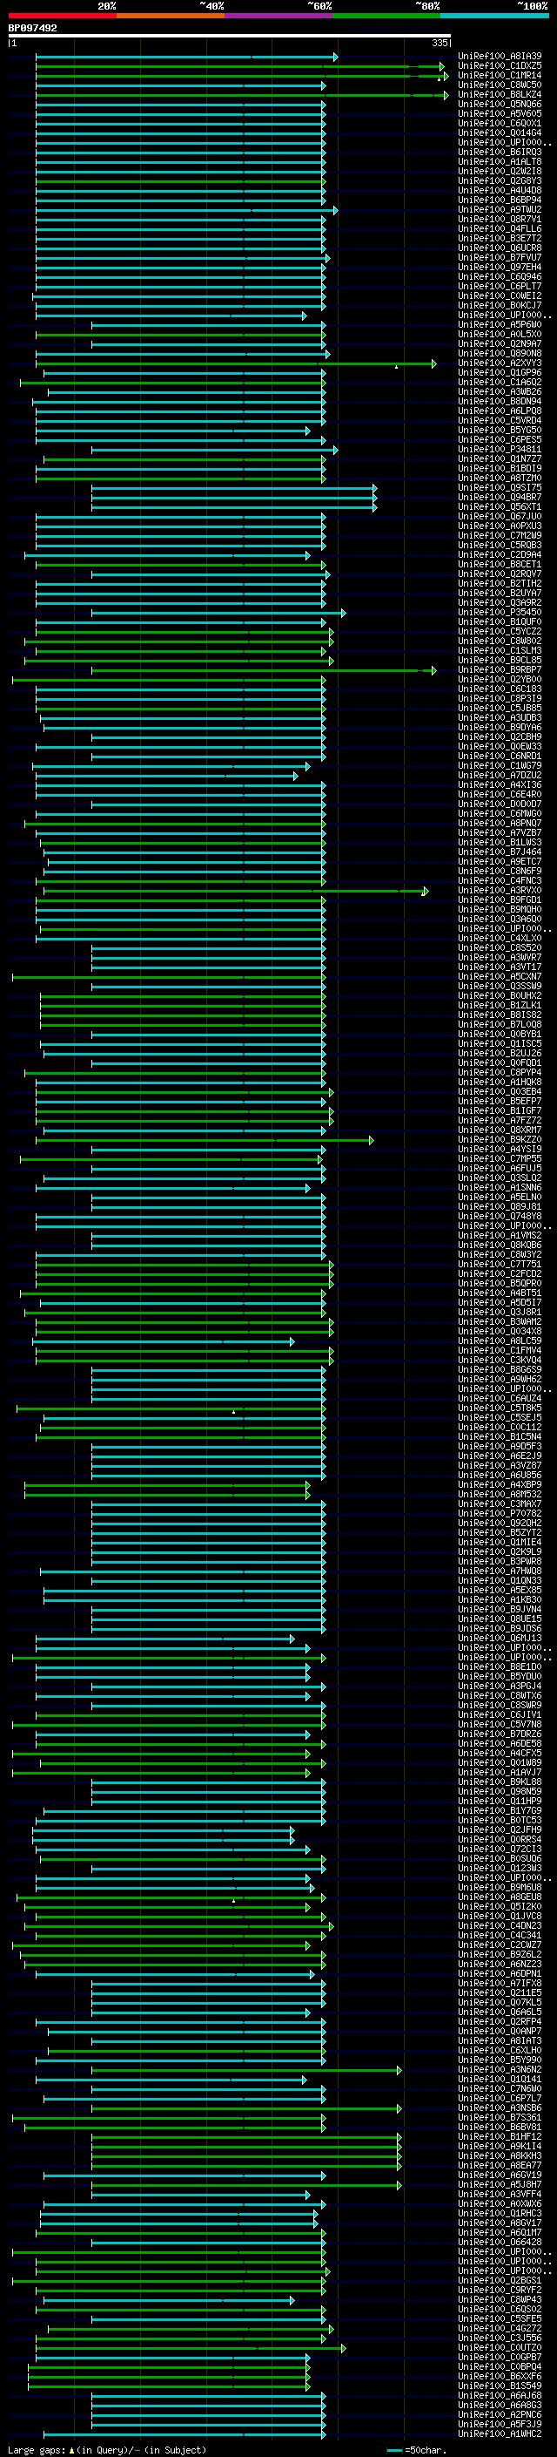Select the UniRef100_B3E7T2 label

click(x=500, y=239)
